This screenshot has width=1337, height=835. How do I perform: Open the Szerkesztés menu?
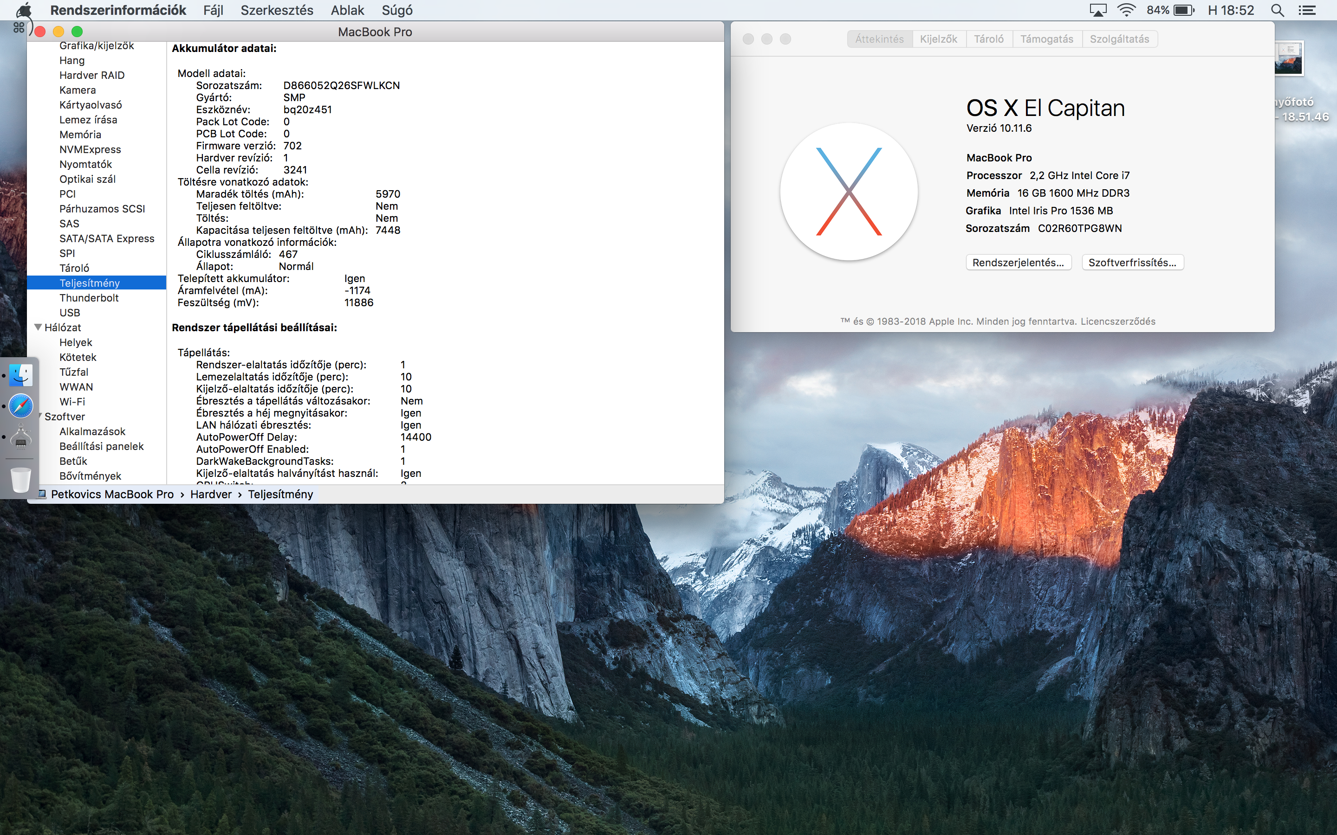click(x=277, y=10)
